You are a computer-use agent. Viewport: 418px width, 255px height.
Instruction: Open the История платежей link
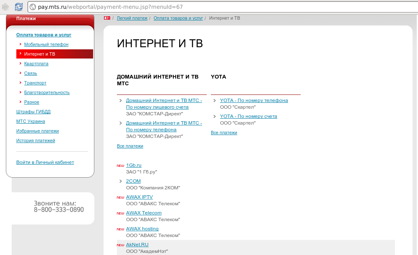coord(35,140)
